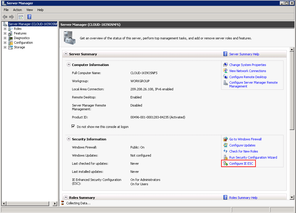Click the Configure IE ESC icon
This screenshot has height=213, width=296.
pos(225,163)
